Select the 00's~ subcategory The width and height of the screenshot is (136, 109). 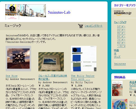(121, 30)
